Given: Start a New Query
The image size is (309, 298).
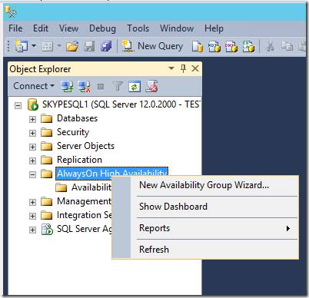Looking at the screenshot, I should 152,46.
